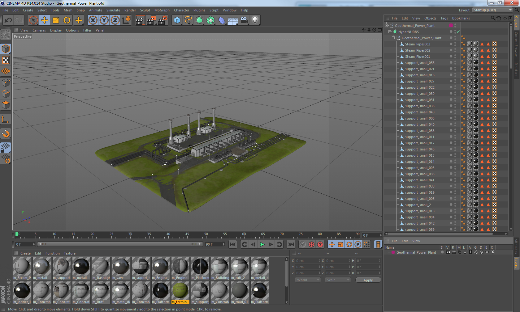Enable axis mode L-shaped icon
Screen dimensions: 520x312
pyautogui.click(x=6, y=120)
